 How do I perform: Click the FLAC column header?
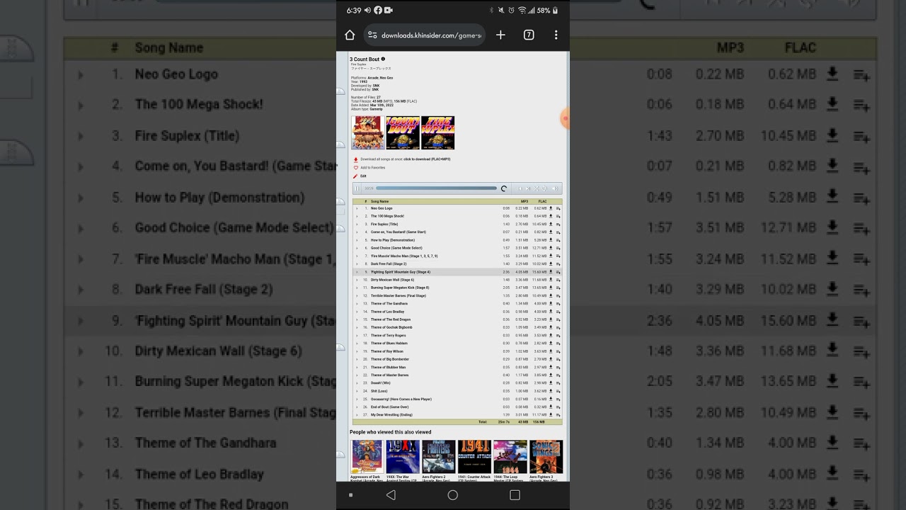click(542, 201)
